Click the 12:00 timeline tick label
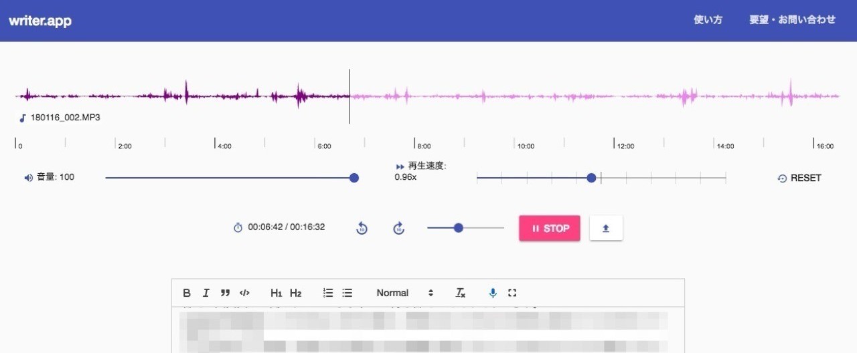This screenshot has height=353, width=857. click(625, 146)
